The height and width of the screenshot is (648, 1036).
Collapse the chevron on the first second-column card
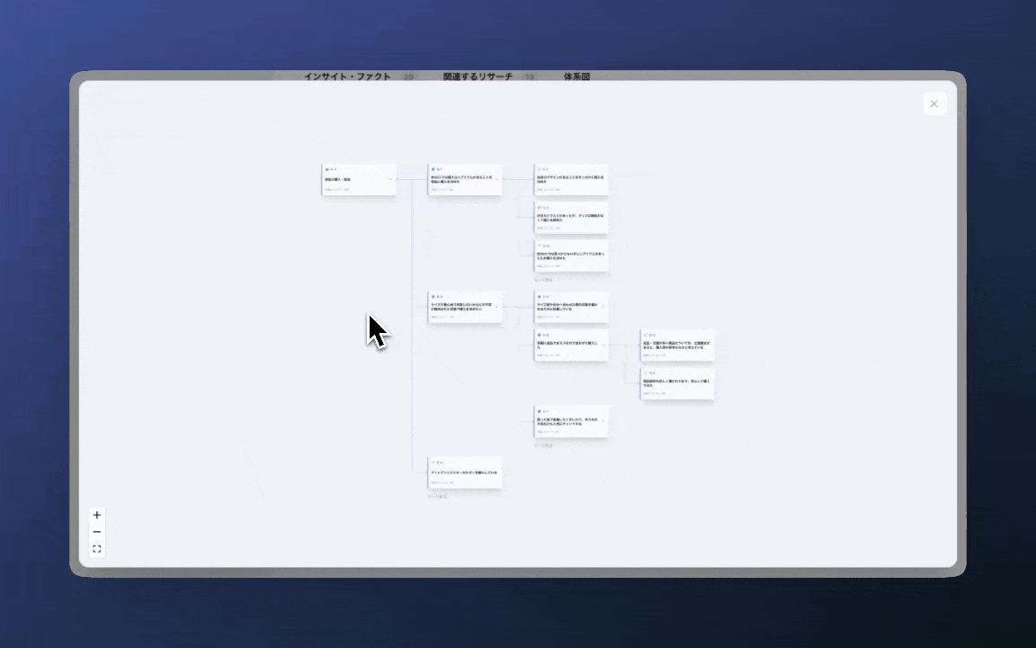pos(496,178)
